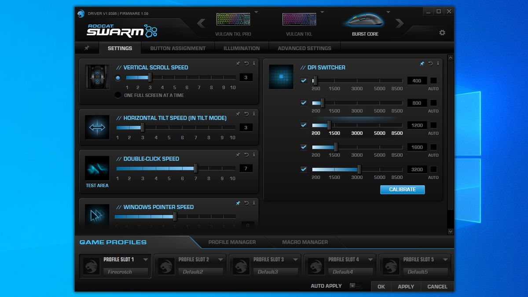The image size is (528, 297).
Task: Select the Vulcan TKL Pro keyboard thumbnail
Action: [233, 19]
